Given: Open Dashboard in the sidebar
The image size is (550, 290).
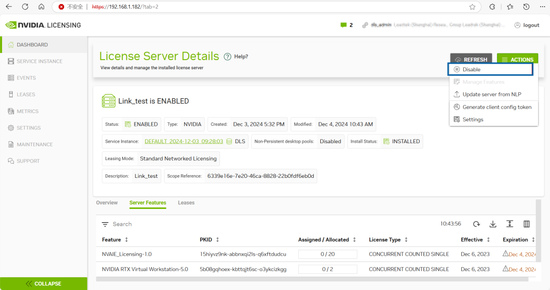Looking at the screenshot, I should click(x=43, y=44).
